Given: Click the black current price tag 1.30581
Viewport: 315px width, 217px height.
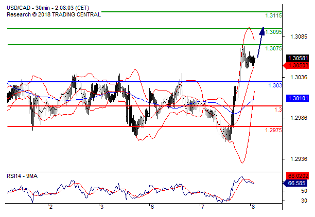Looking at the screenshot, I should click(x=297, y=58).
